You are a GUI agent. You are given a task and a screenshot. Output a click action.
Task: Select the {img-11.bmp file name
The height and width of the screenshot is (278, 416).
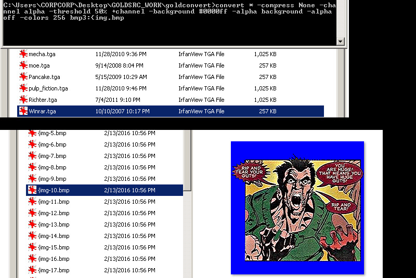(54, 202)
